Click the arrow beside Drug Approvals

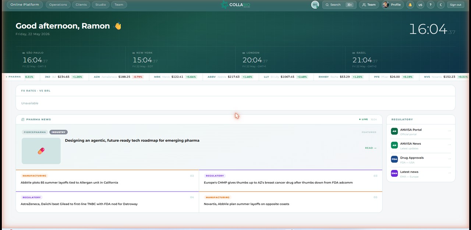(449, 159)
